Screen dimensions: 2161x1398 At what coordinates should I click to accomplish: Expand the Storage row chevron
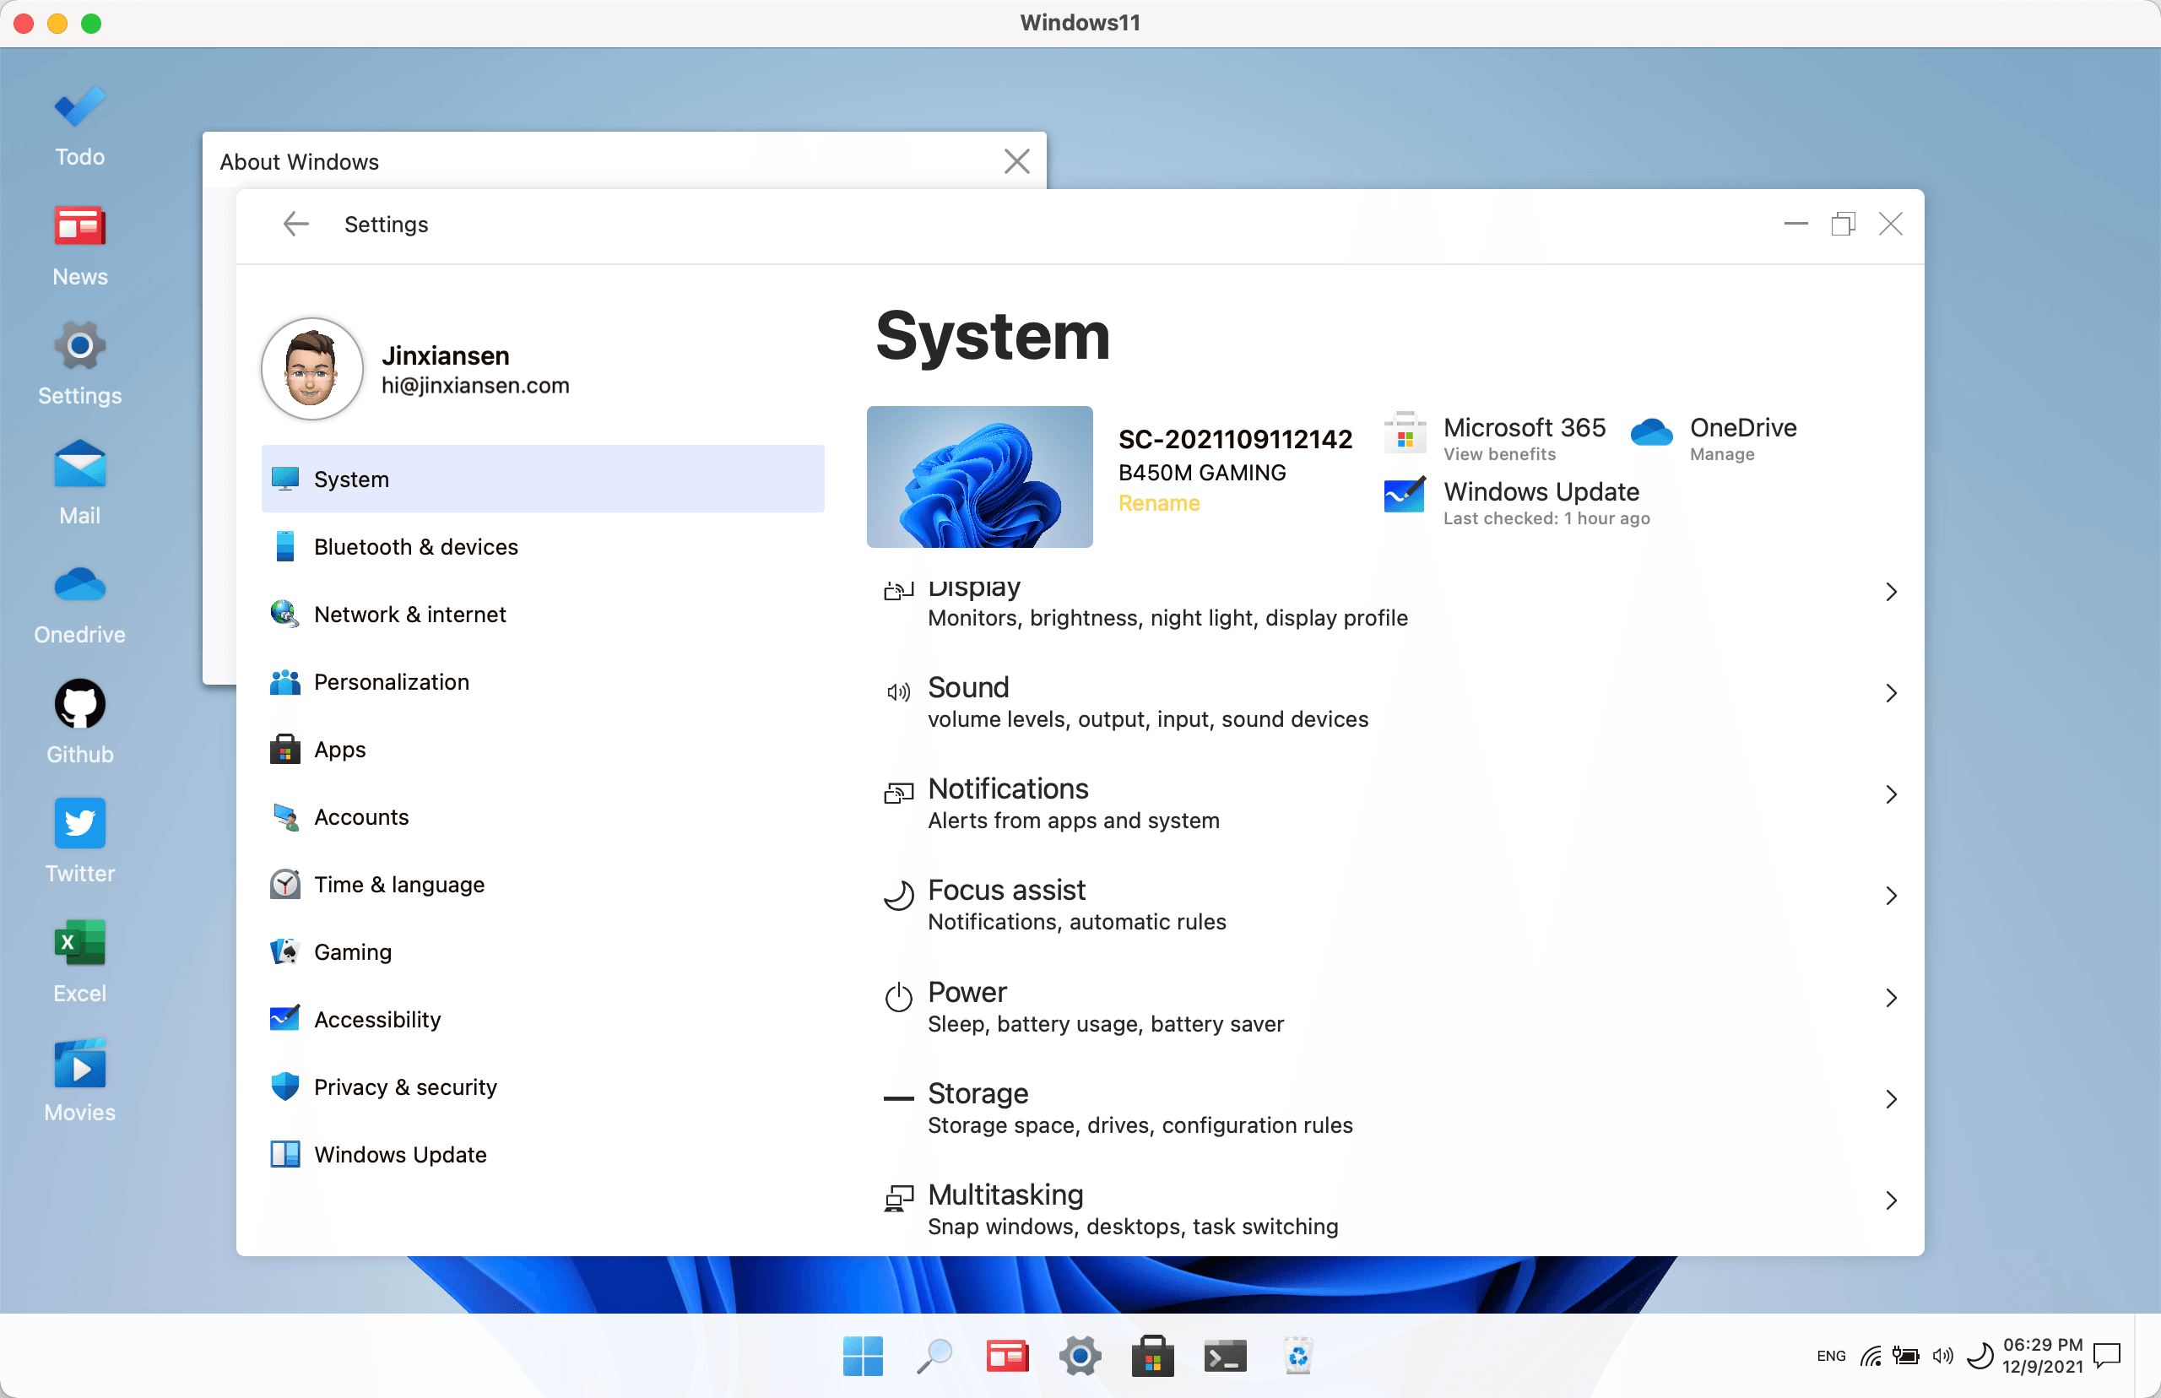coord(1892,1099)
